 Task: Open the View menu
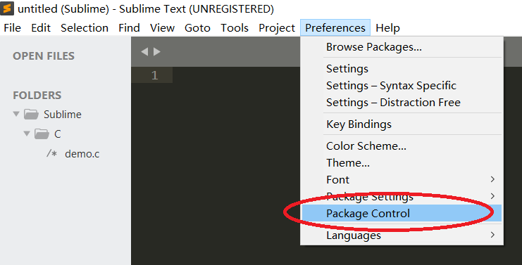pos(162,28)
